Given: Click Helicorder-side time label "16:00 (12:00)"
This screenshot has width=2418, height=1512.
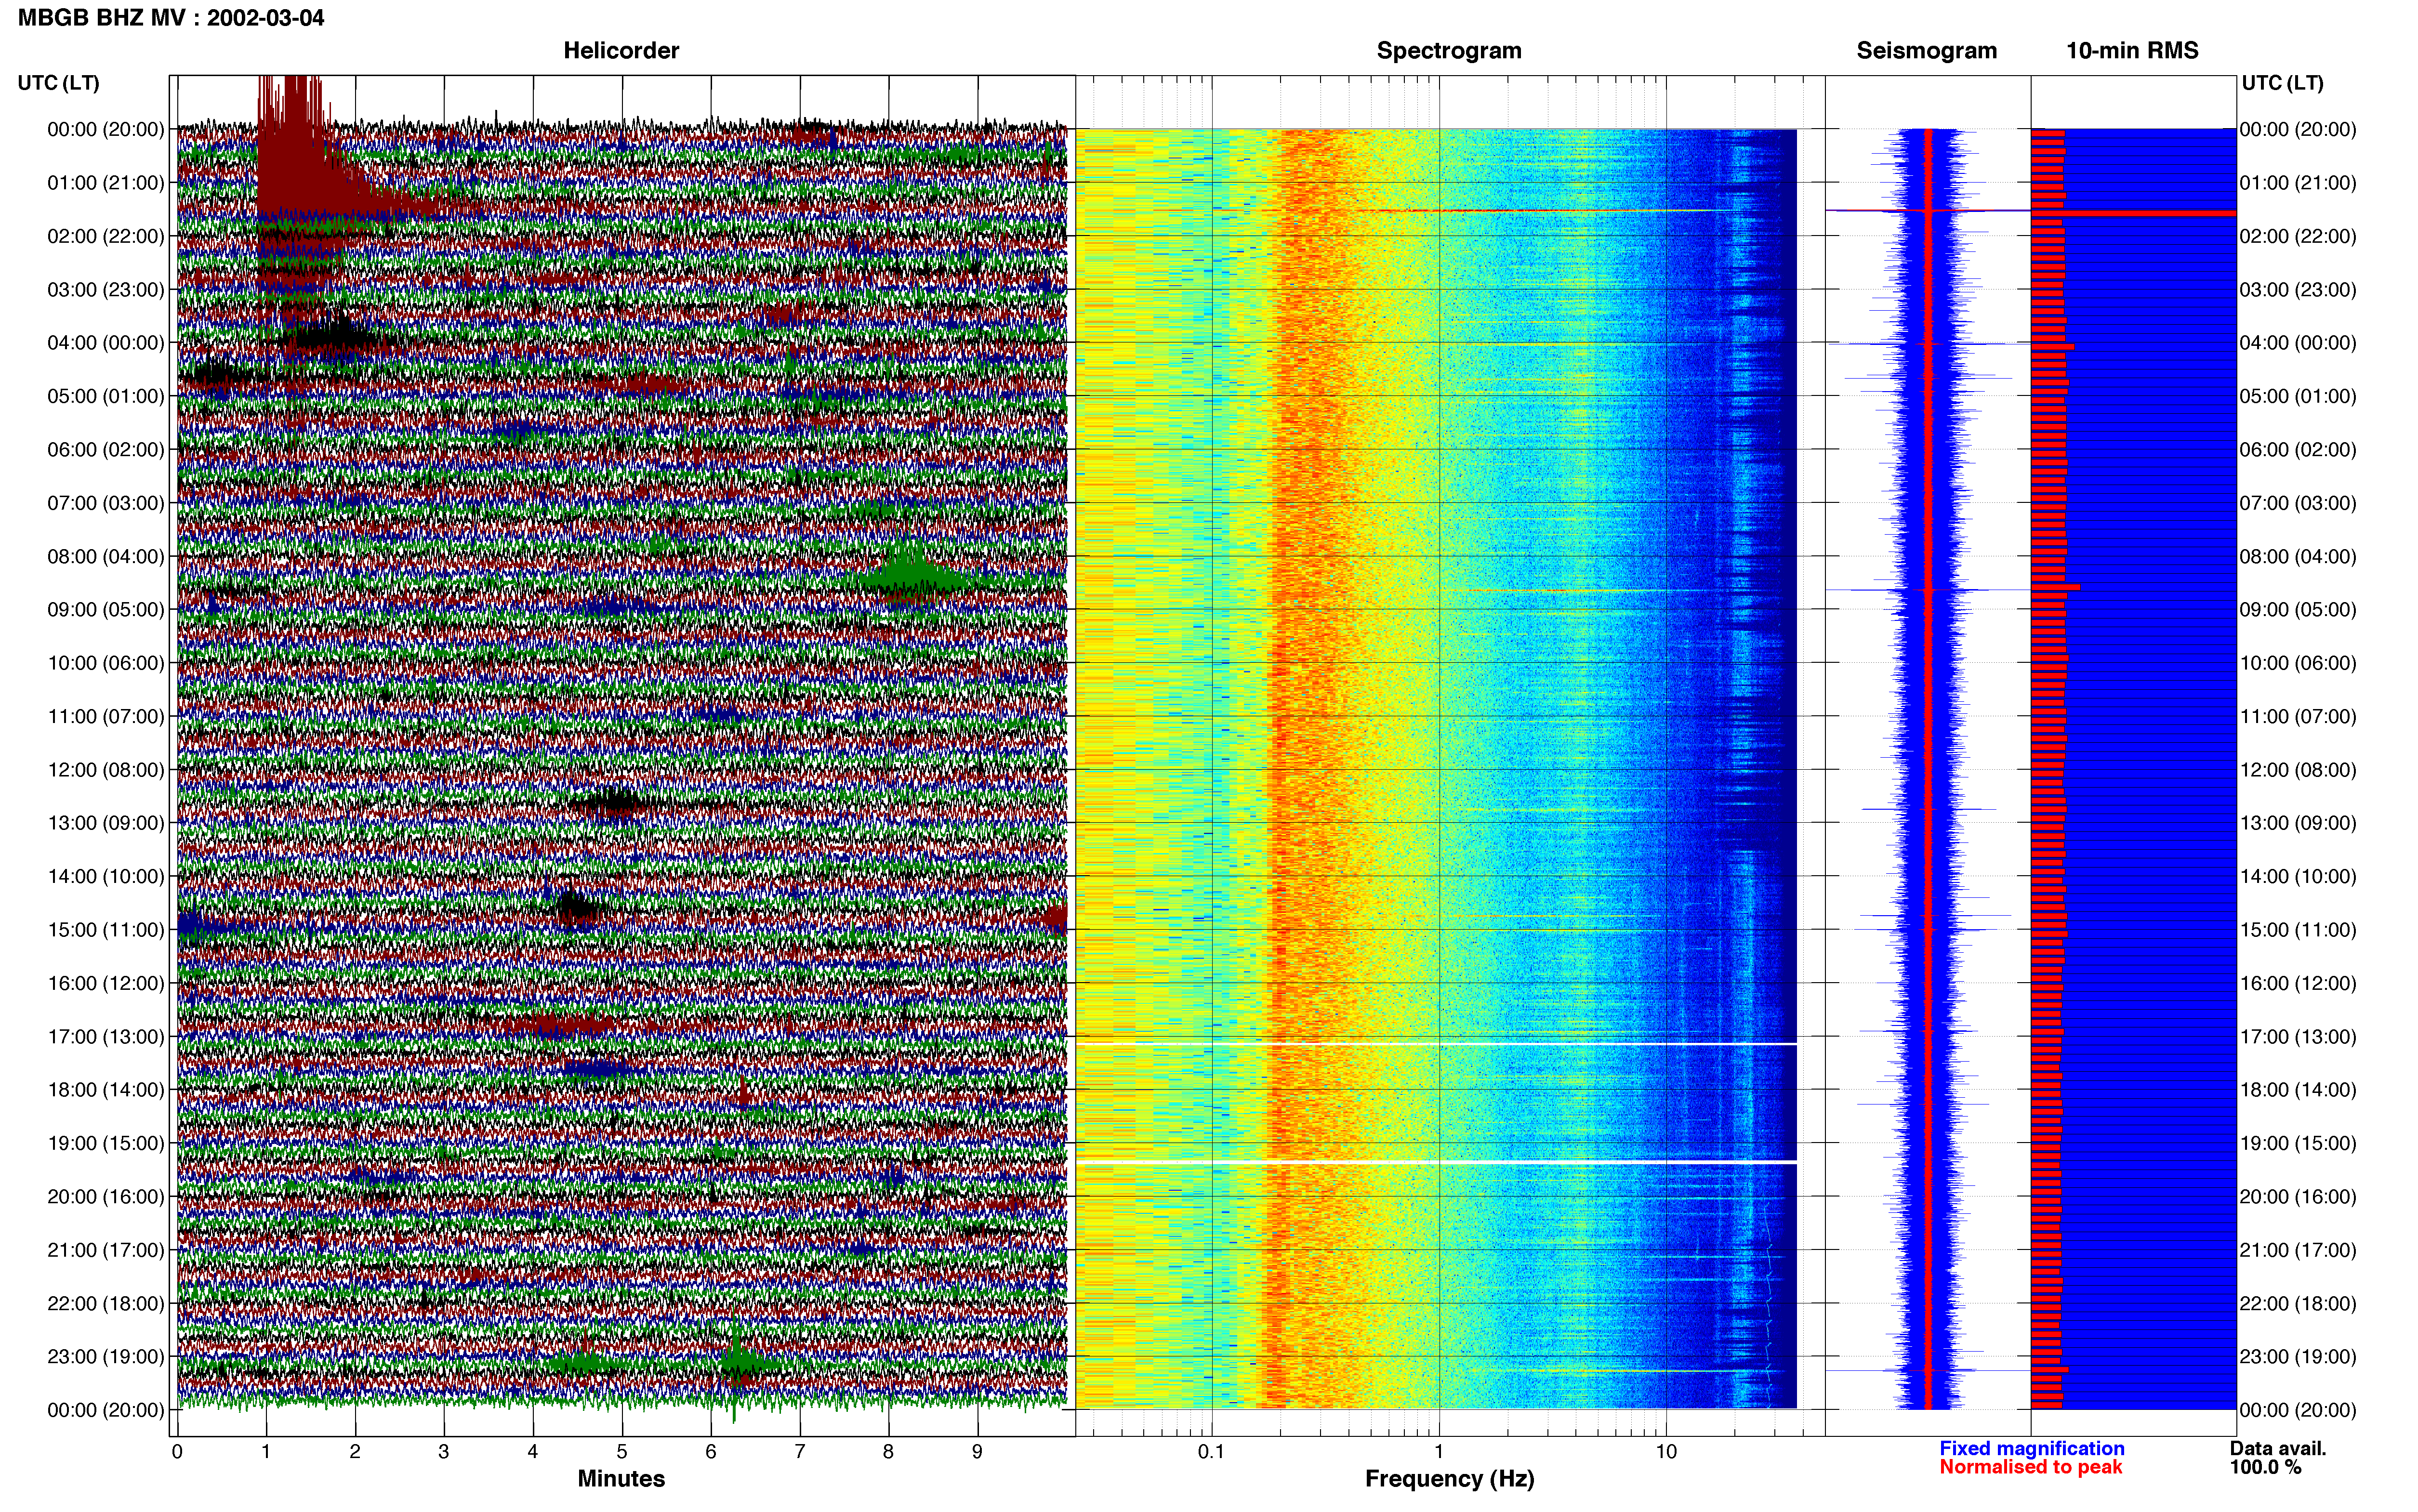Looking at the screenshot, I should (106, 983).
